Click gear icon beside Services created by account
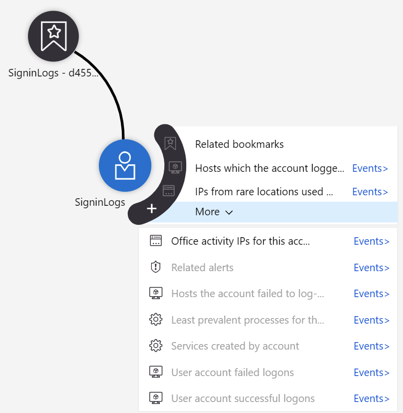 156,346
